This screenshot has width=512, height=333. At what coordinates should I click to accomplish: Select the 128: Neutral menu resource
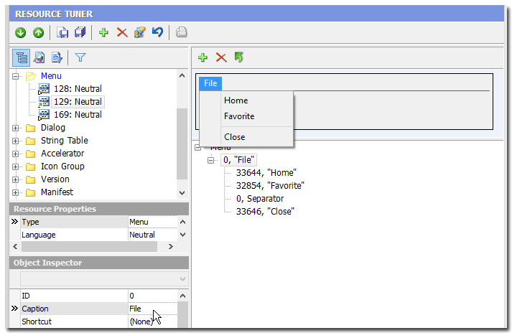tap(78, 89)
